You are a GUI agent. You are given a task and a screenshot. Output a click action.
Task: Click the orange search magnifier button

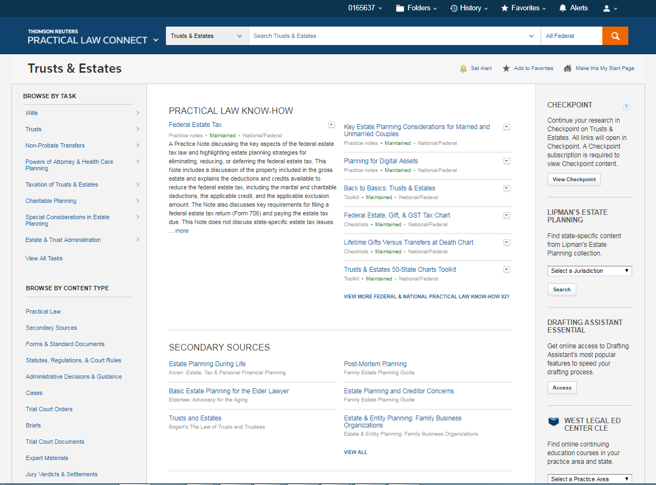(x=615, y=36)
